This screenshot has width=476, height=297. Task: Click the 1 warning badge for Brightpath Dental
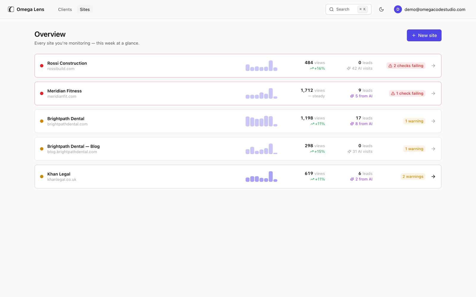pyautogui.click(x=414, y=121)
